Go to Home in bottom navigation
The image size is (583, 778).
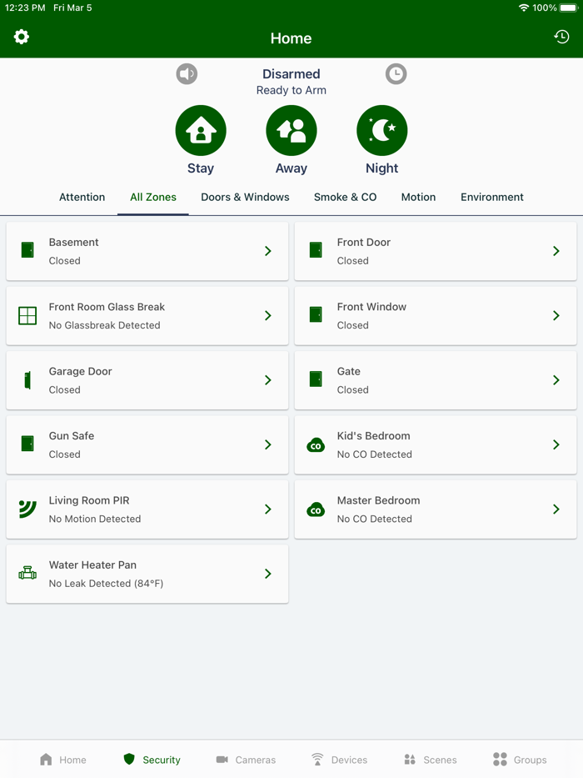[x=63, y=760]
